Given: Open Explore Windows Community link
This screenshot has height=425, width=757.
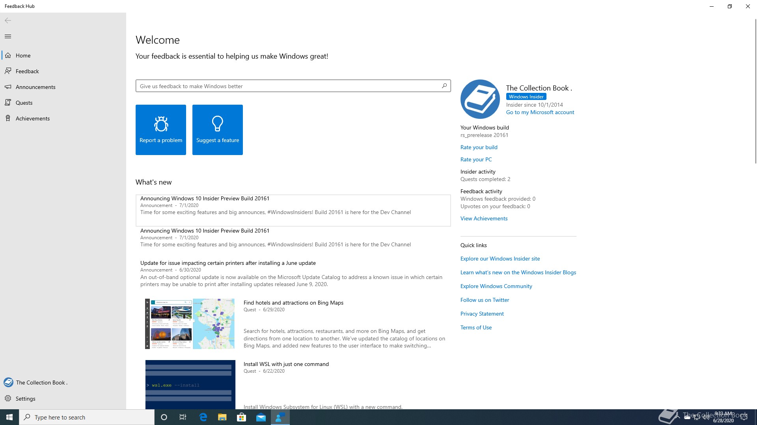Looking at the screenshot, I should pos(496,286).
